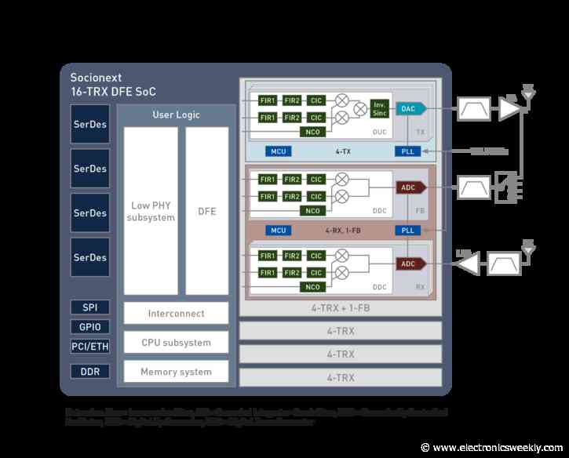Select the LNA triangle feeding the RX ADC
The height and width of the screenshot is (458, 569).
pos(469,264)
